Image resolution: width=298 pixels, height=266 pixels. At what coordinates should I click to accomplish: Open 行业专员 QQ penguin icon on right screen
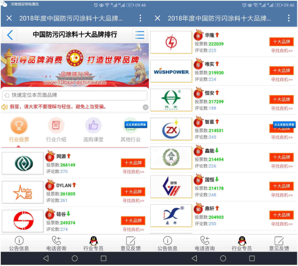tap(242, 243)
